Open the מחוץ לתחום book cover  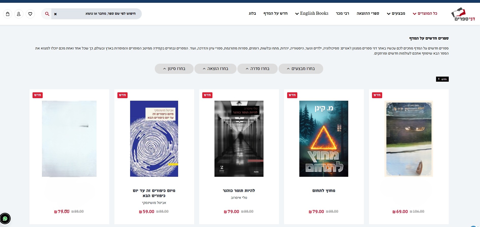324,139
